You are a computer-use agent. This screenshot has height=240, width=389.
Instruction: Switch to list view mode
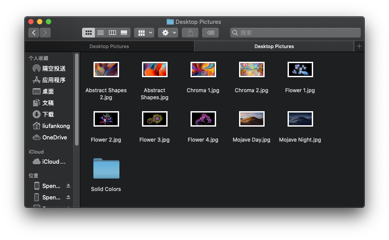[x=101, y=33]
